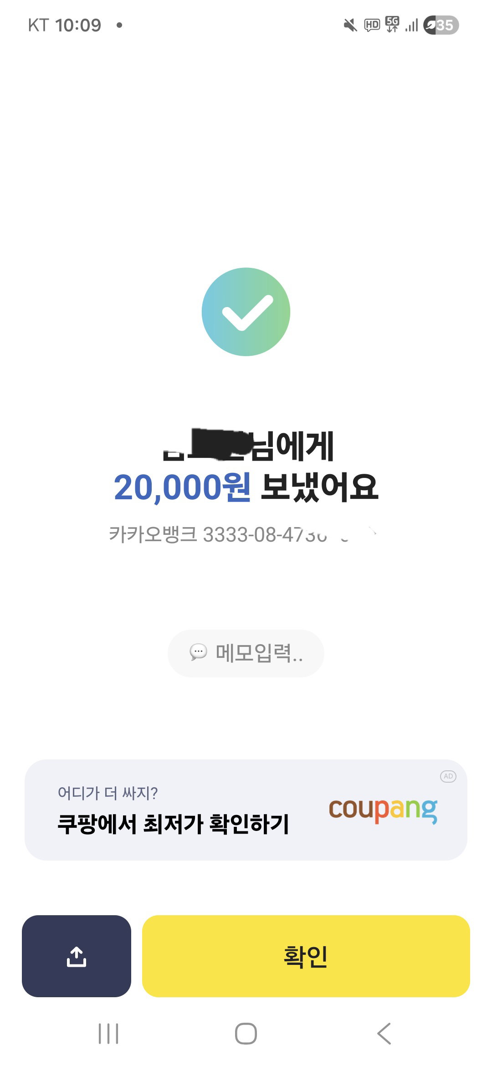Screen dimensions: 492x1066
Task: Tap the muted sound status icon
Action: tap(350, 25)
